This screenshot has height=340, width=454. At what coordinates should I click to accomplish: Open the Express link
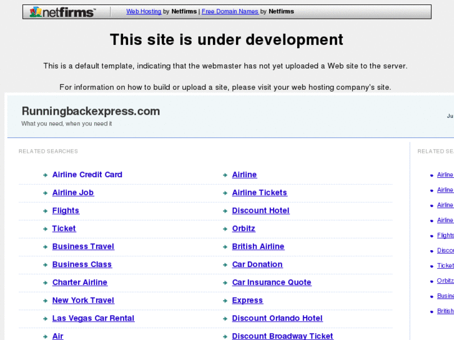[247, 300]
